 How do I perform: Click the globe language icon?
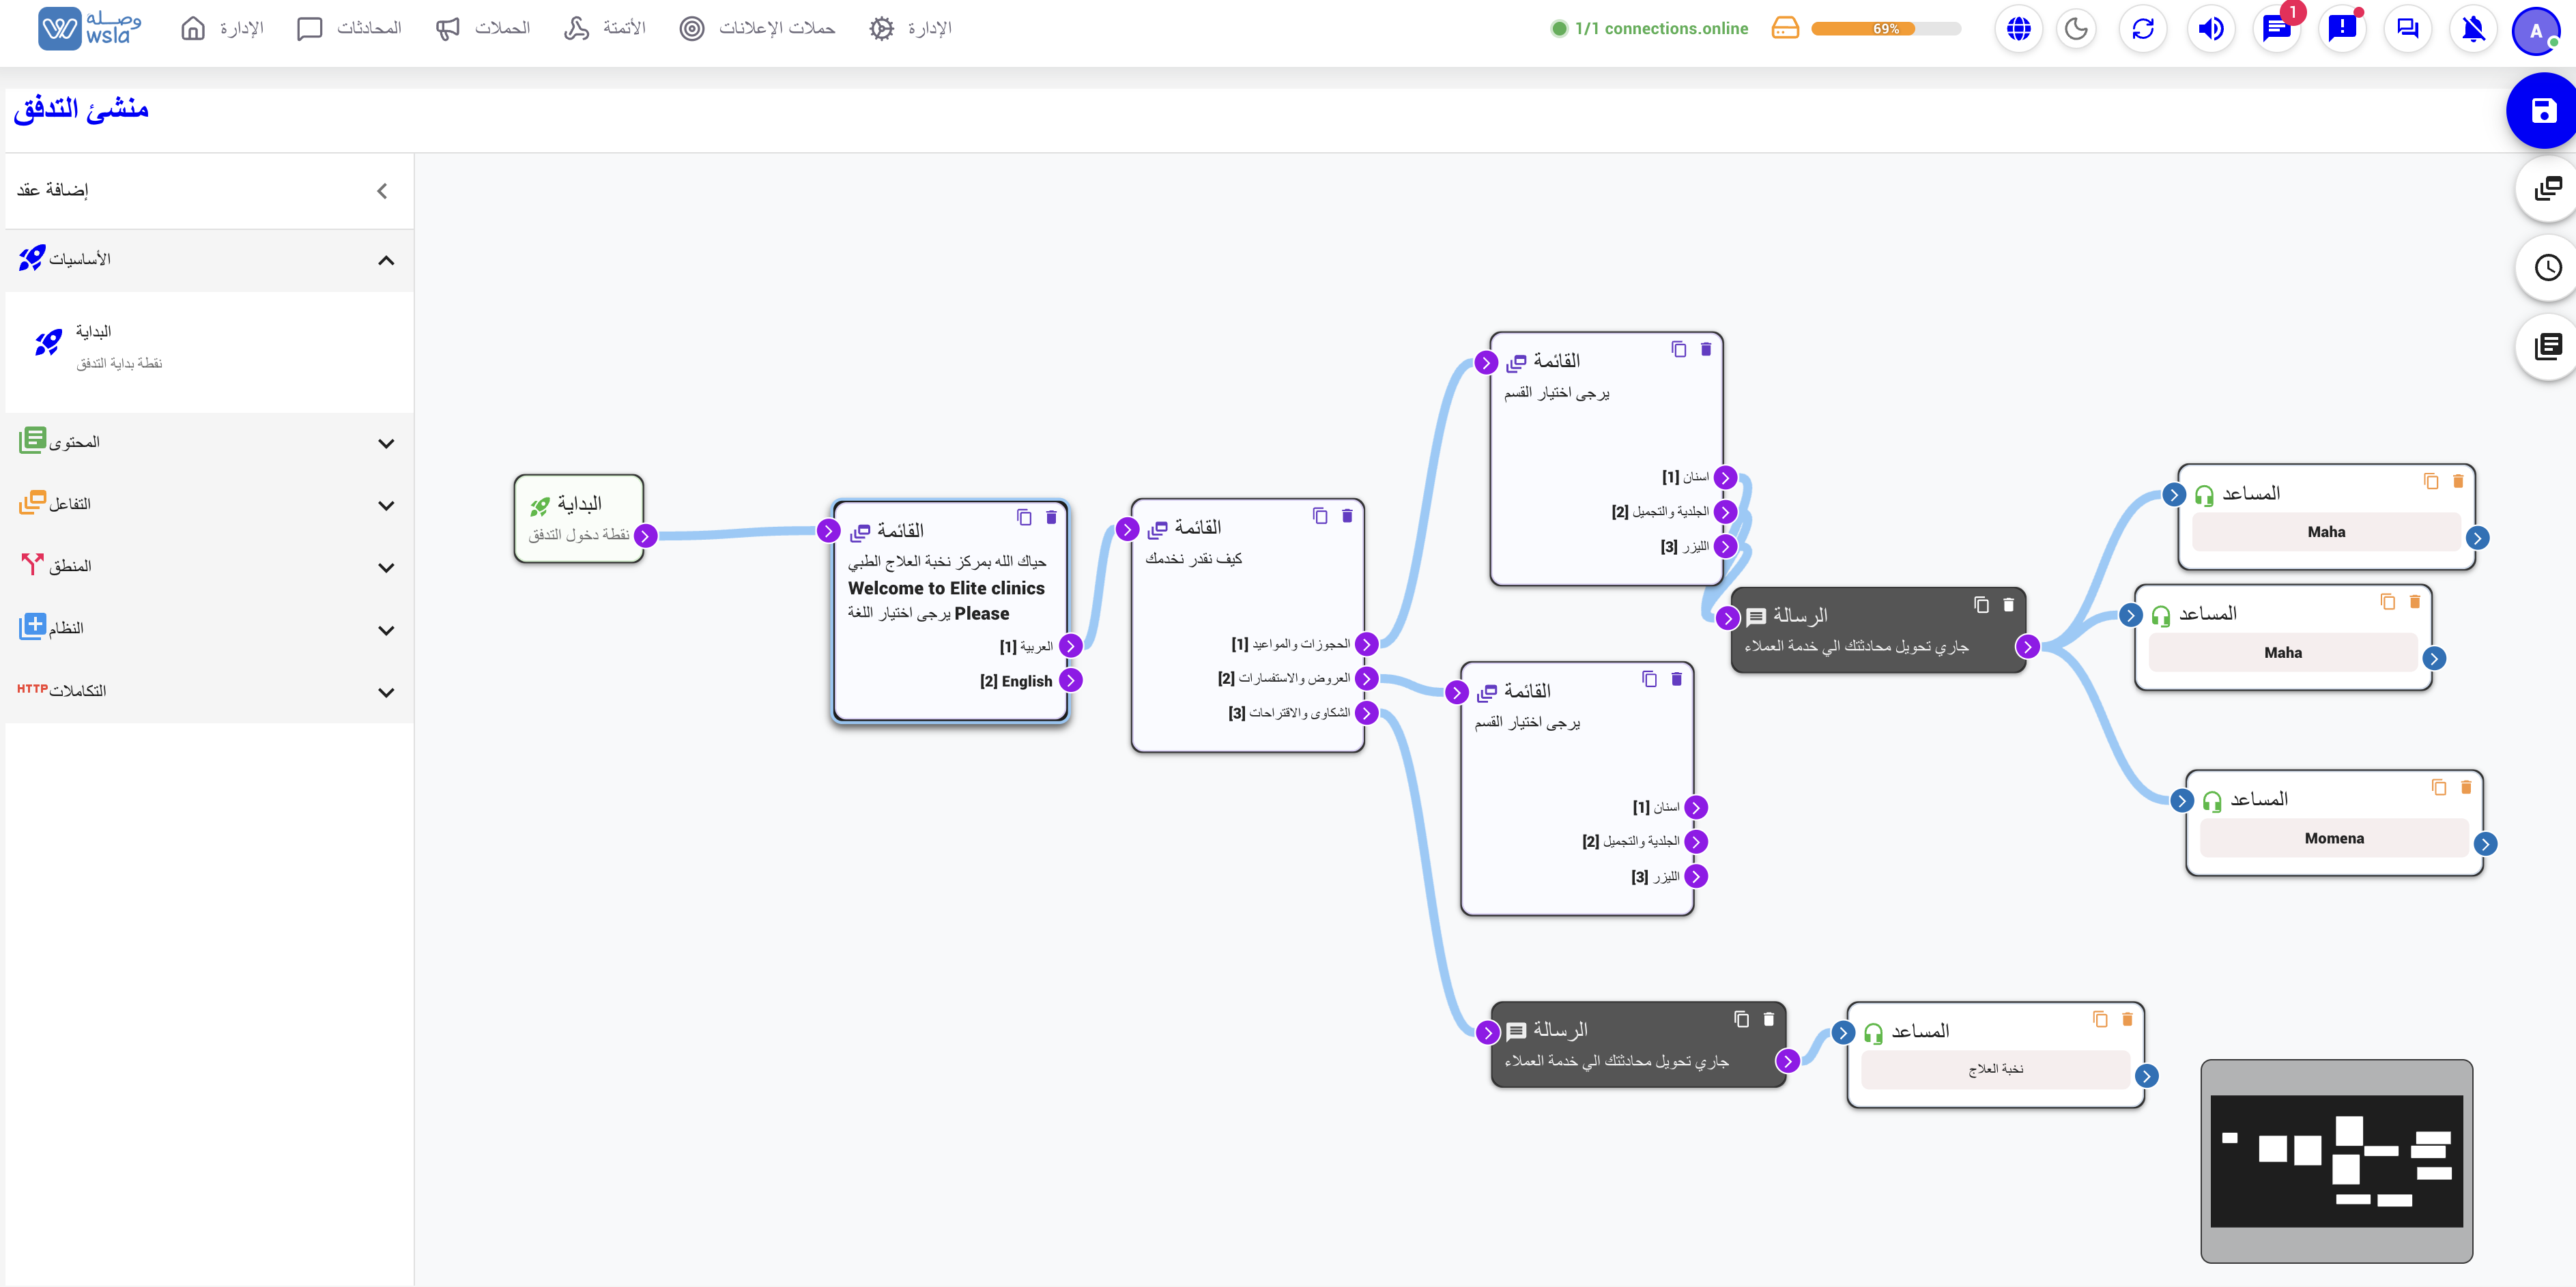2018,28
